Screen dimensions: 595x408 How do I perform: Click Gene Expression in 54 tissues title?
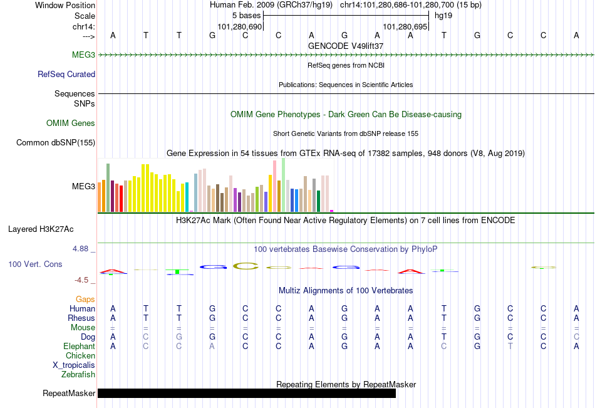tap(346, 154)
